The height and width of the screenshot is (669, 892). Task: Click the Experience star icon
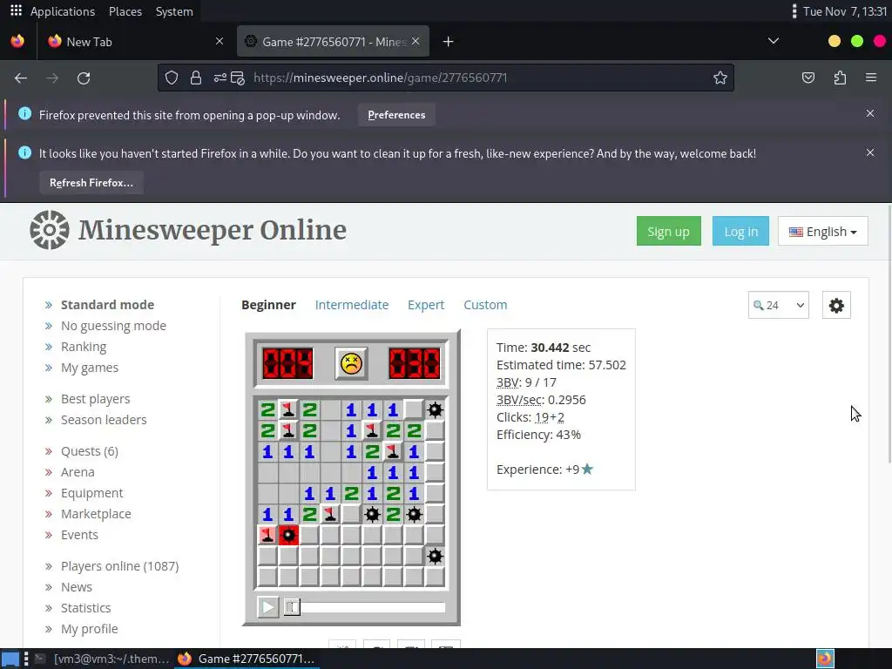[588, 469]
